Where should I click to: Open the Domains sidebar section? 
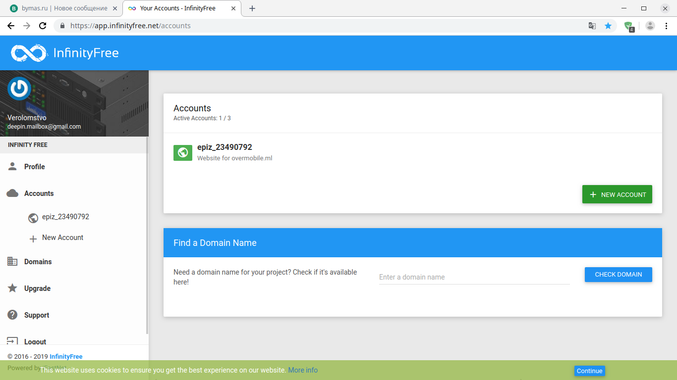tap(38, 262)
